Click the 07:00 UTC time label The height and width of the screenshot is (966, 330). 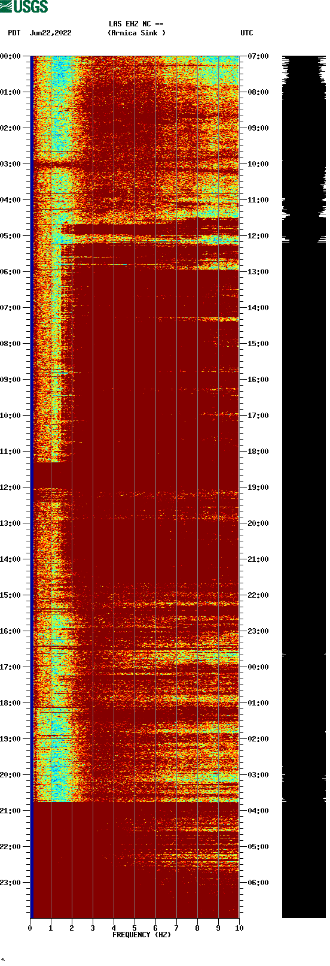click(258, 56)
